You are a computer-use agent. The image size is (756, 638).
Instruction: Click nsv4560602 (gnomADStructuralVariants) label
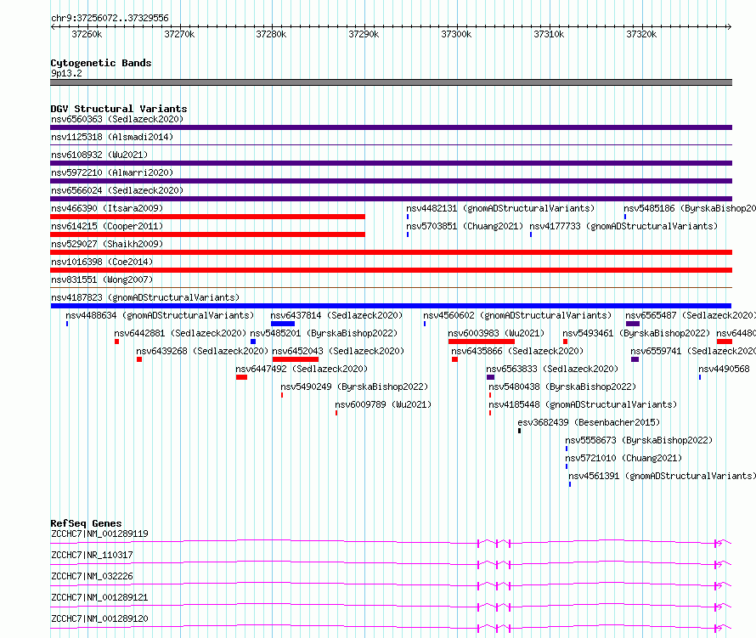point(517,315)
